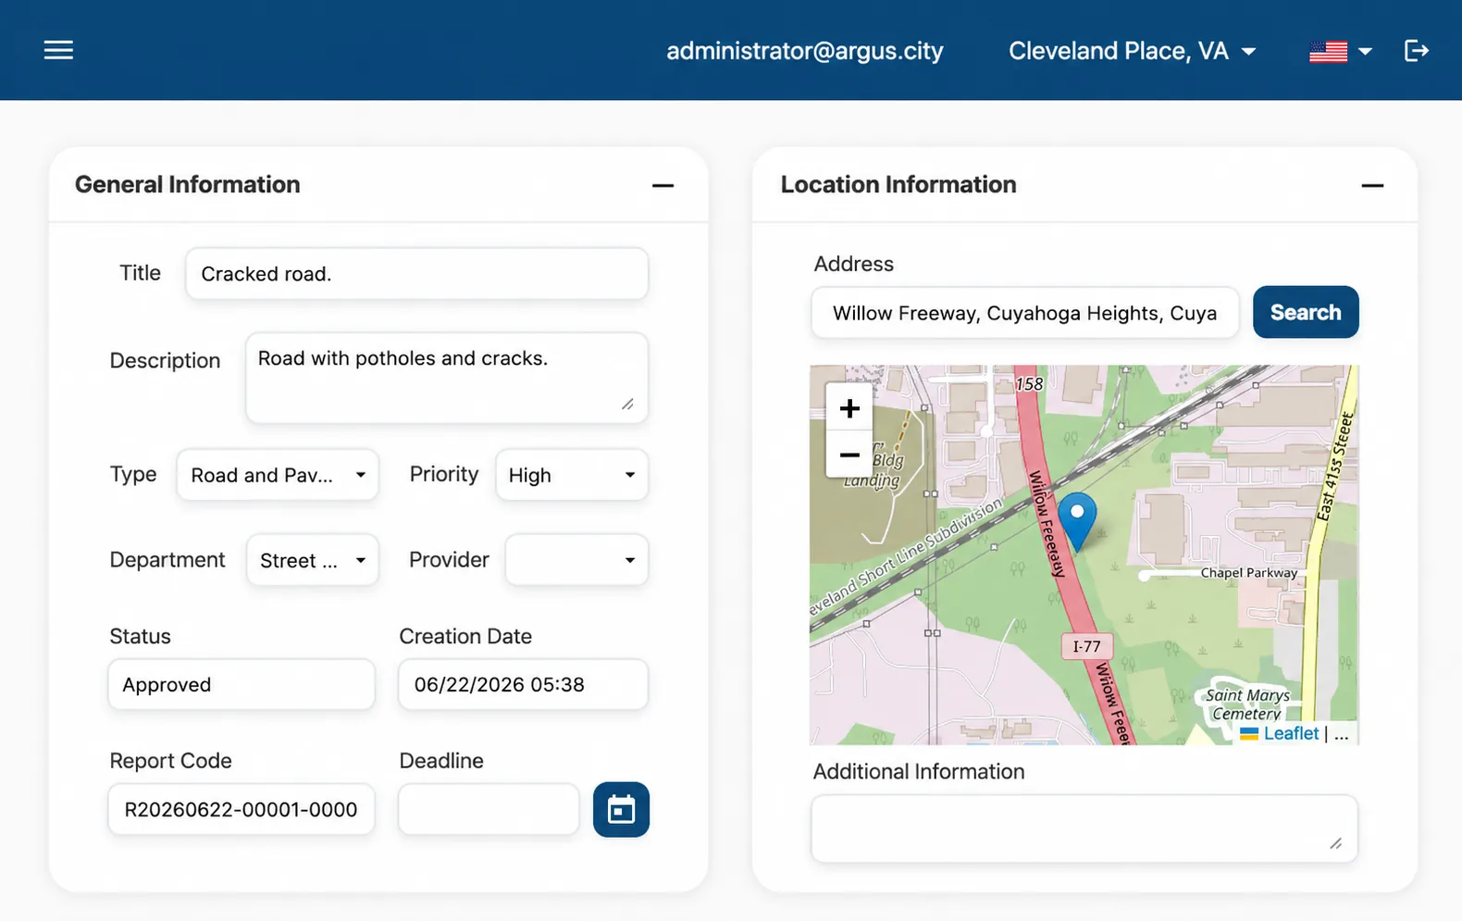Open the Type dropdown
This screenshot has height=921, width=1462.
(x=278, y=475)
